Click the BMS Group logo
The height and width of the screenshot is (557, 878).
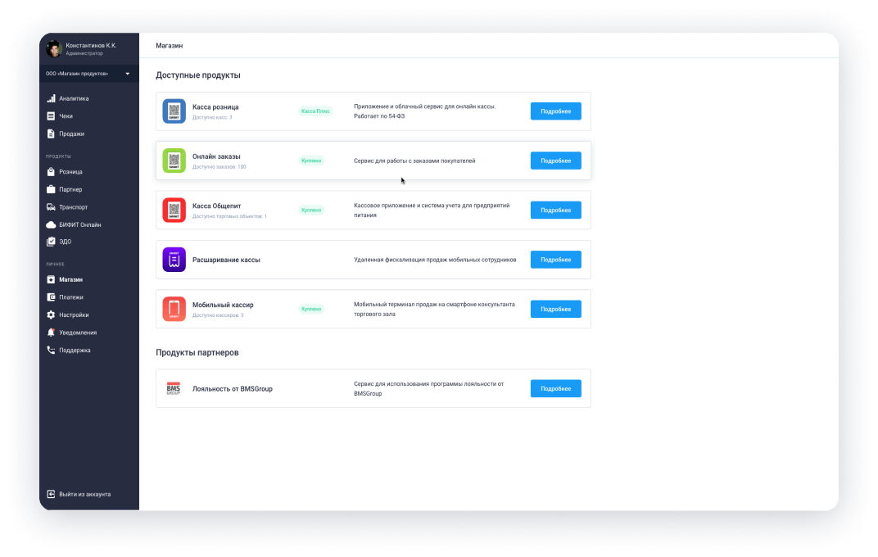tap(174, 388)
